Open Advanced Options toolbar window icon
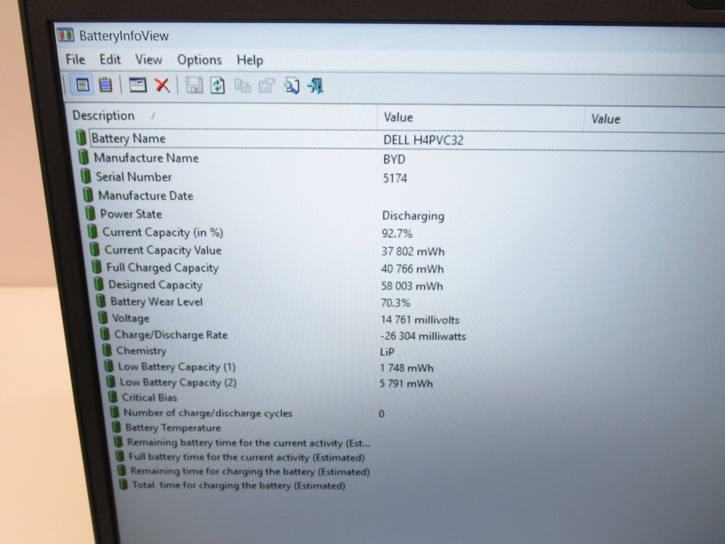This screenshot has height=544, width=725. pos(138,85)
